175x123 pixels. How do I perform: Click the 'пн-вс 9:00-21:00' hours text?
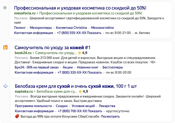(x=118, y=33)
